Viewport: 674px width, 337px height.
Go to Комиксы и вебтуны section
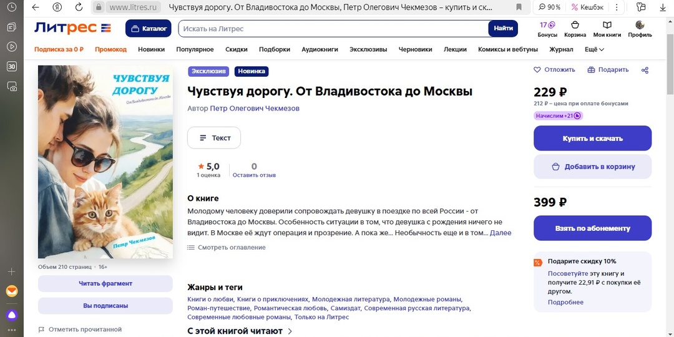tap(508, 49)
